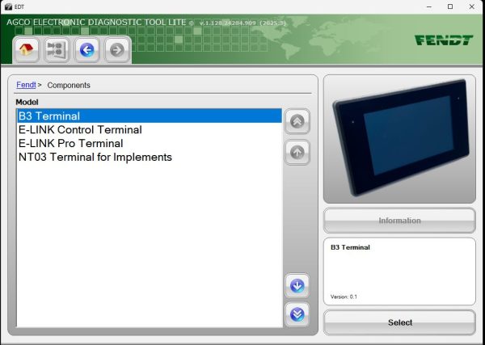Pick NT03 Terminal for Implements

pos(150,157)
